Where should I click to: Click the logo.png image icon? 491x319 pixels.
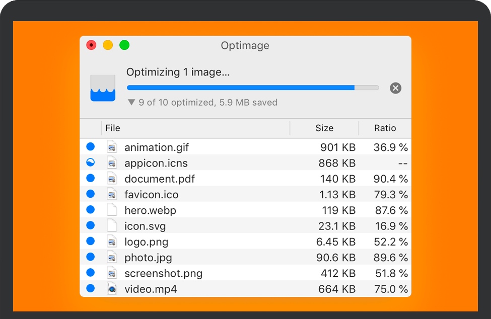click(112, 242)
